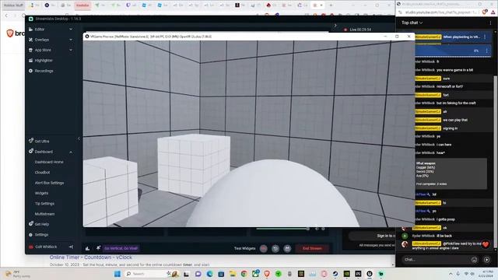The image size is (498, 280).
Task: Open three-dot menu on the pinned chat message
Action: pos(485,37)
